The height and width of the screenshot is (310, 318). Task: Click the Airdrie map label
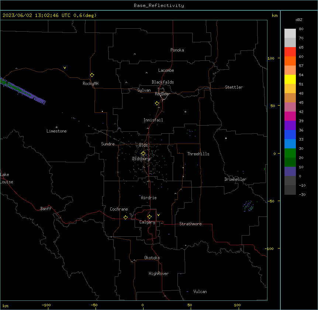[x=149, y=198]
